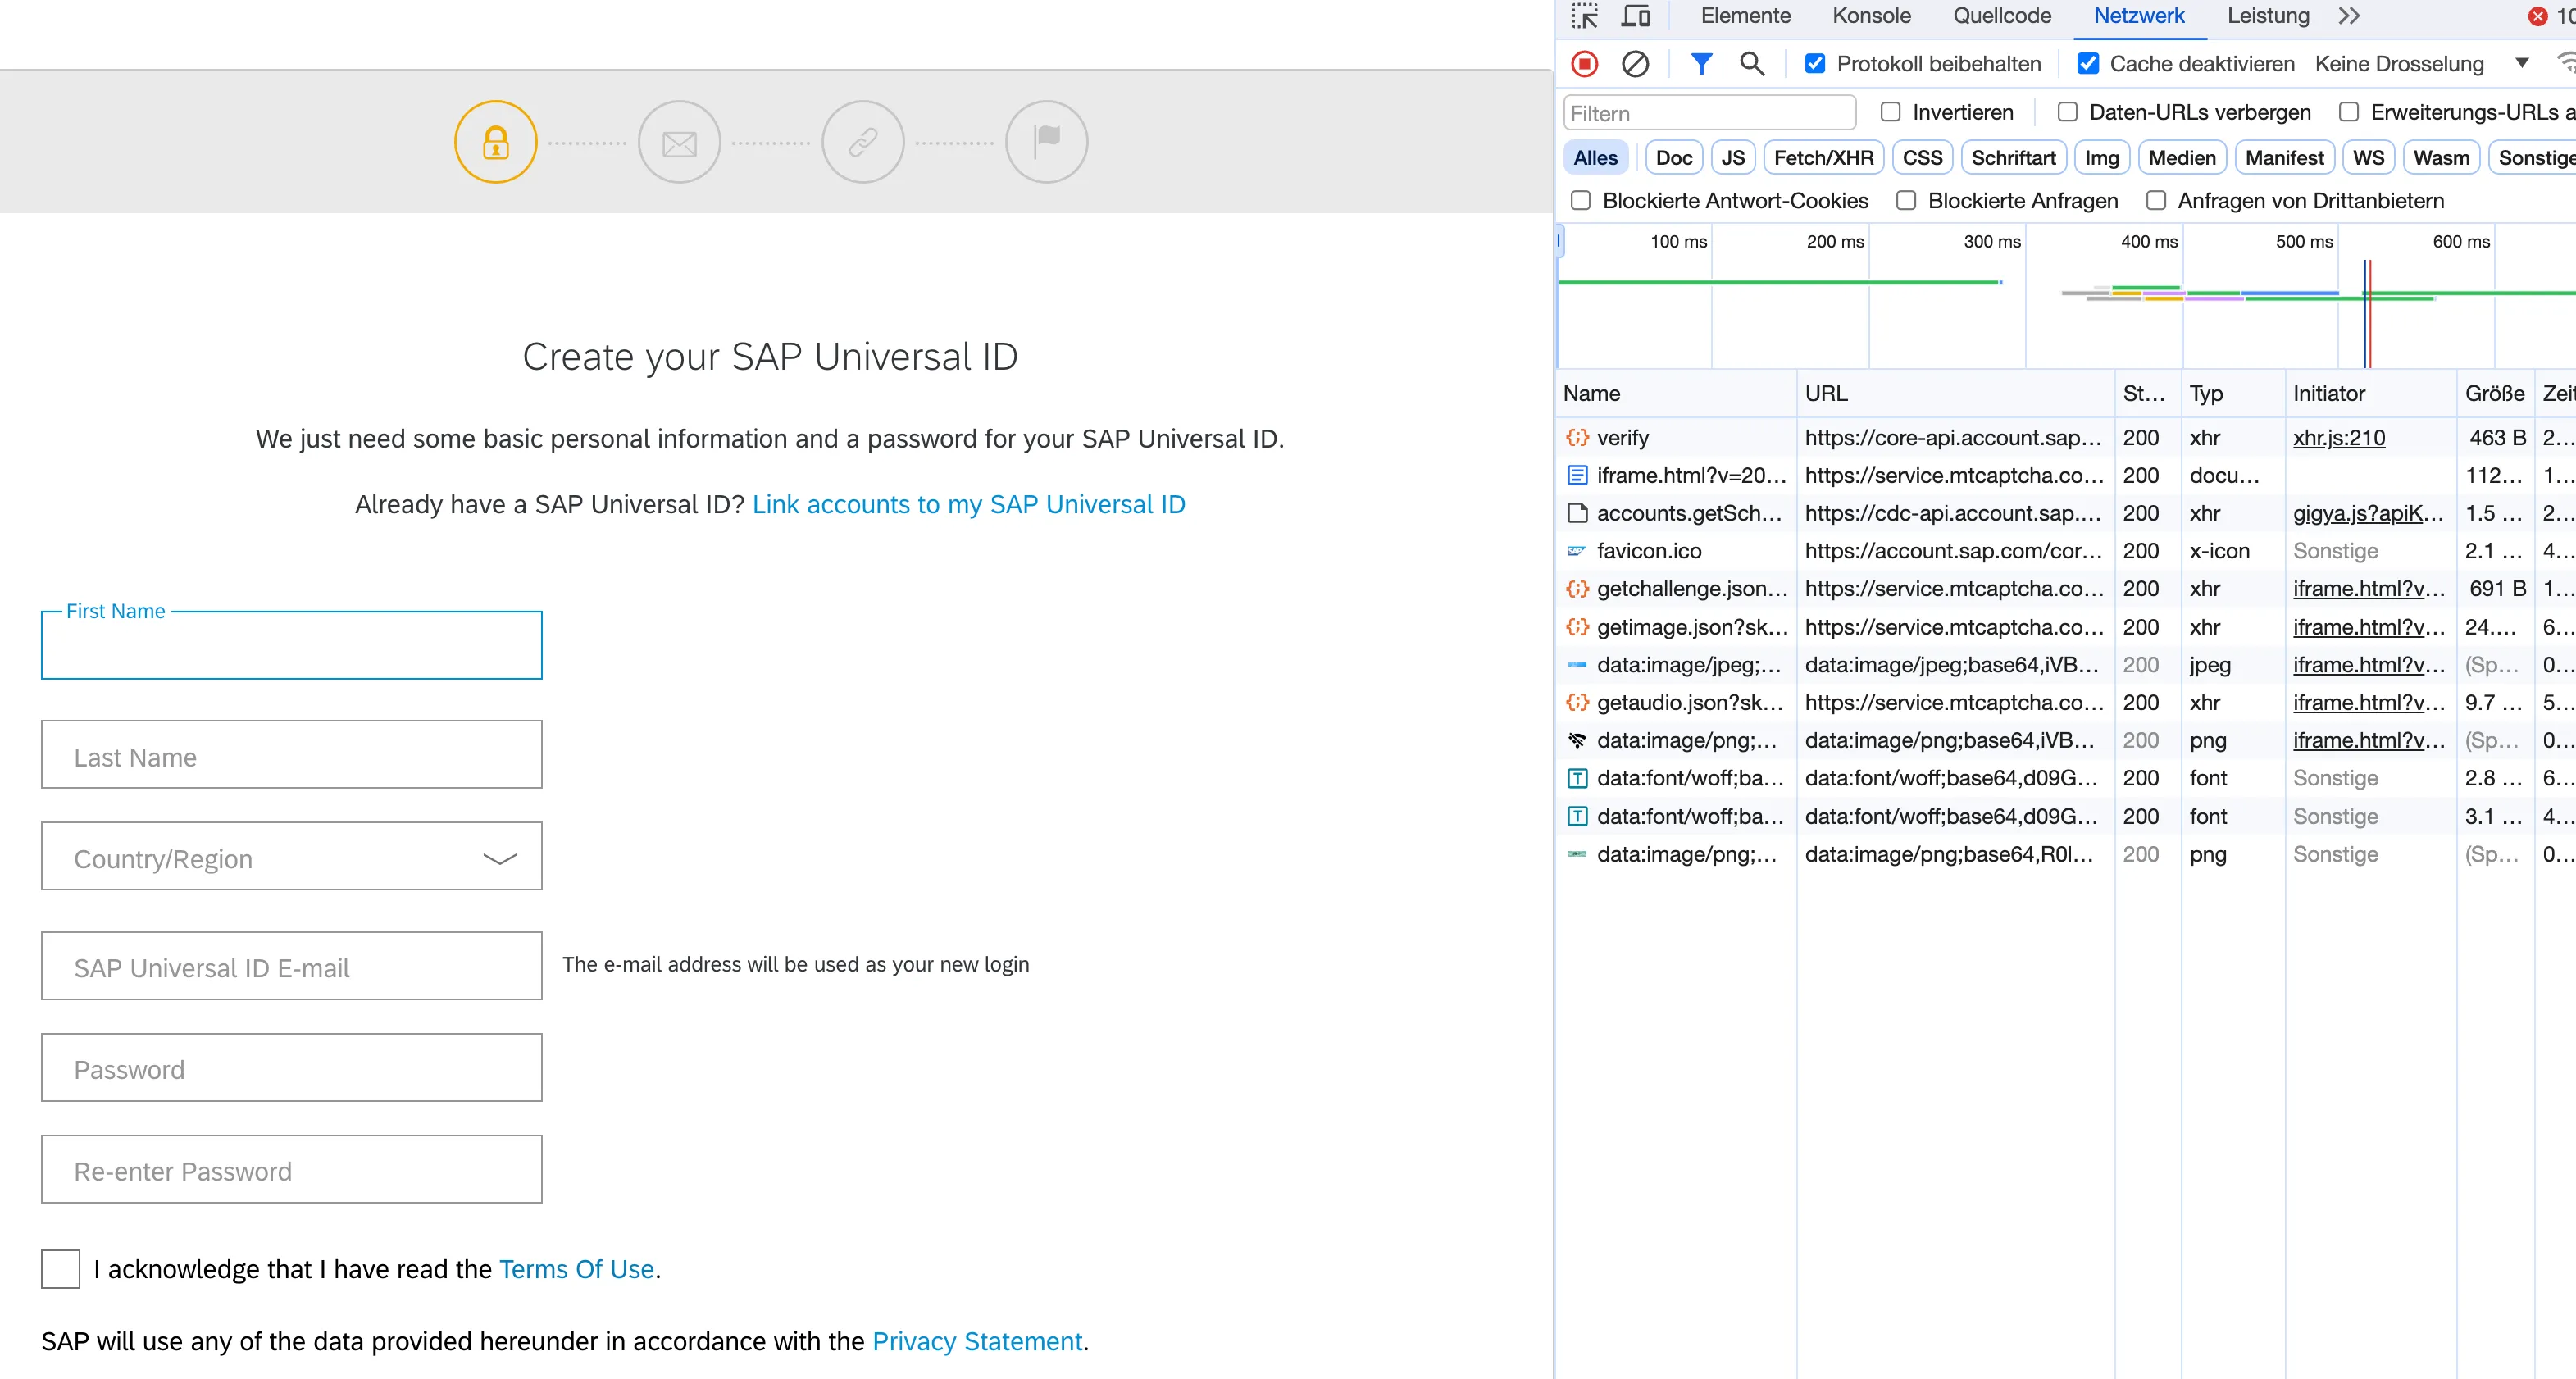This screenshot has width=2576, height=1379.
Task: Expand more DevTools tabs chevron
Action: tap(2349, 16)
